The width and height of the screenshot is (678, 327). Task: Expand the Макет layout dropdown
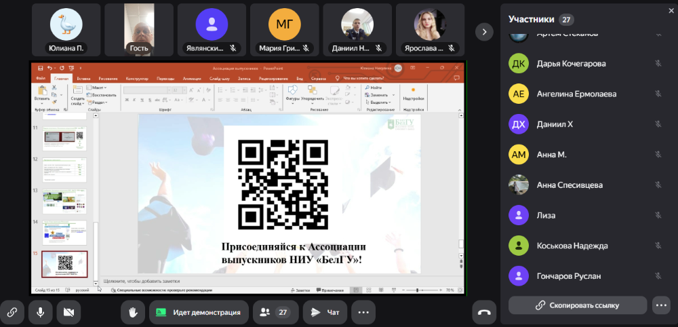98,88
